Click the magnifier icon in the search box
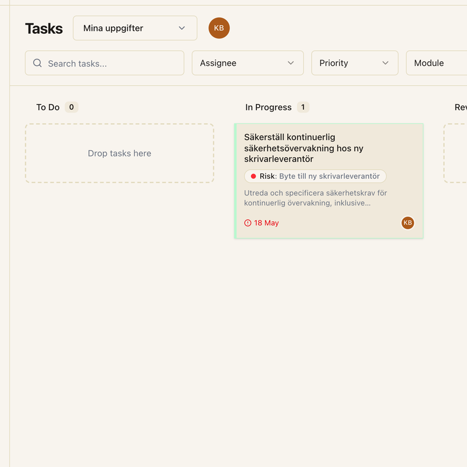The image size is (467, 467). pyautogui.click(x=37, y=63)
